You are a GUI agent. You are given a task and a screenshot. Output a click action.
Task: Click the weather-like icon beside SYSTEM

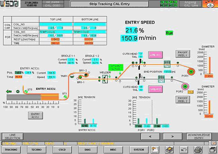[x=155, y=150]
